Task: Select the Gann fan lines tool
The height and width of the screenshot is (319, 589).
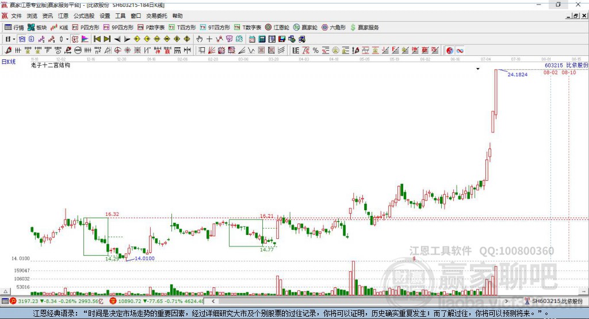Action: click(212, 50)
